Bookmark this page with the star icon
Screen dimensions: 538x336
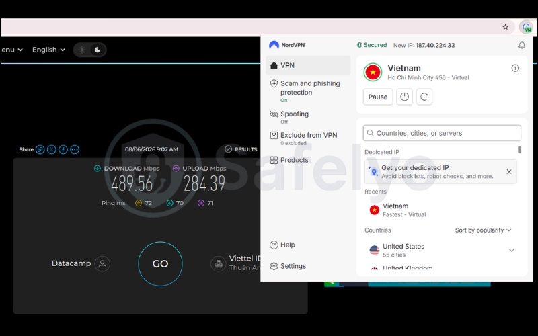(x=505, y=27)
